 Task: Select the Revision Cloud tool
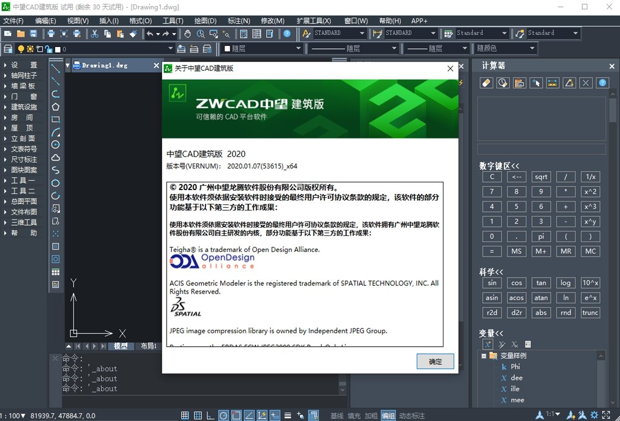coord(56,157)
